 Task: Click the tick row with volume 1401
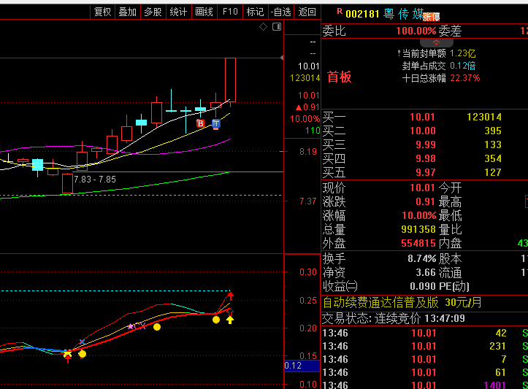point(425,385)
